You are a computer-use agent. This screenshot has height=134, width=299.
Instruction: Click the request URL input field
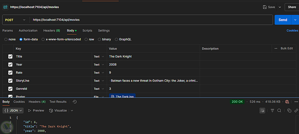[x=149, y=20]
